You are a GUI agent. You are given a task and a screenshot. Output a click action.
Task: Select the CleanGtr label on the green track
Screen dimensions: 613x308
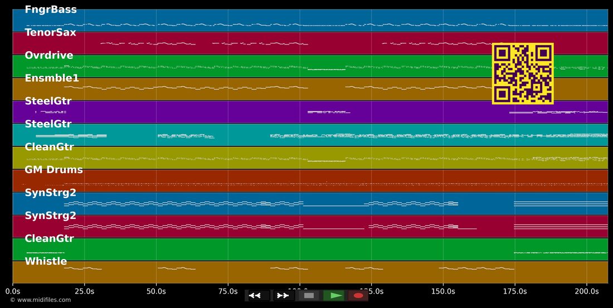click(49, 239)
